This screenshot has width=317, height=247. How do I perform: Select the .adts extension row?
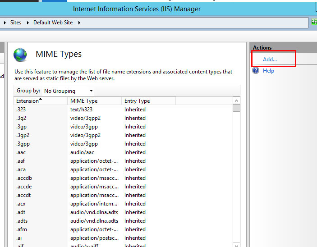pos(123,221)
